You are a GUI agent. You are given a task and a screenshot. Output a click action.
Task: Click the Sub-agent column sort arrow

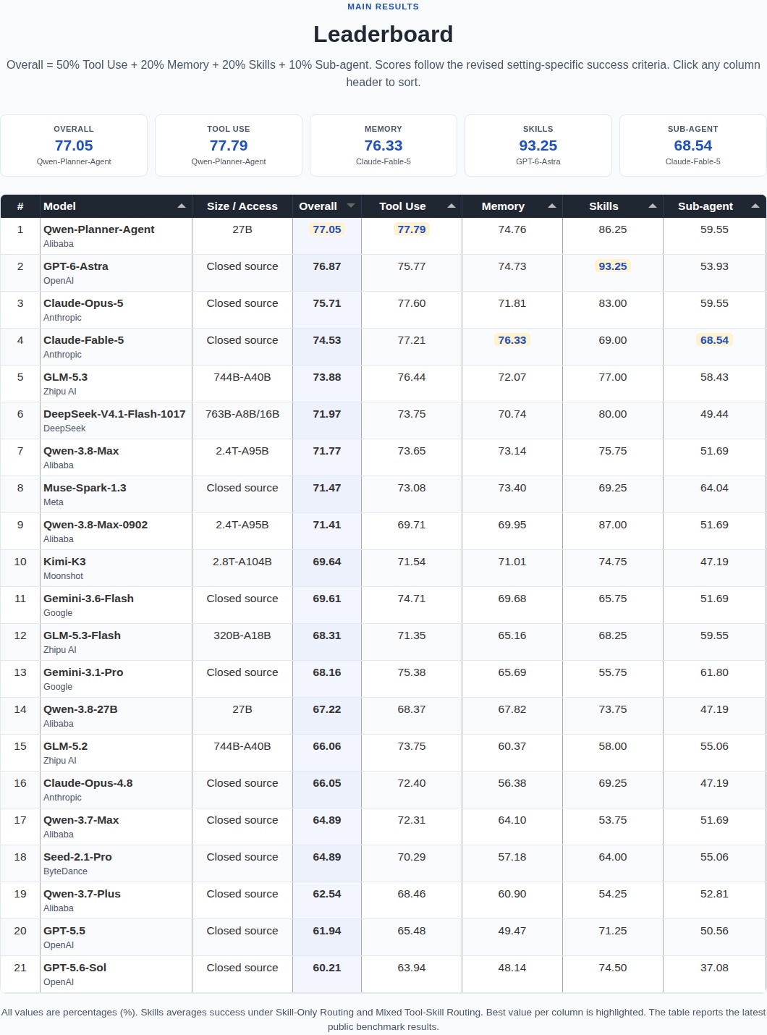tap(755, 206)
